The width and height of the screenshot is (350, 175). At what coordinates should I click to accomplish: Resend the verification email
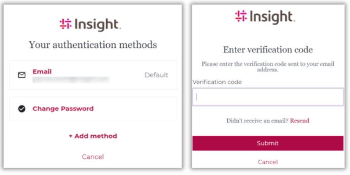coord(299,121)
